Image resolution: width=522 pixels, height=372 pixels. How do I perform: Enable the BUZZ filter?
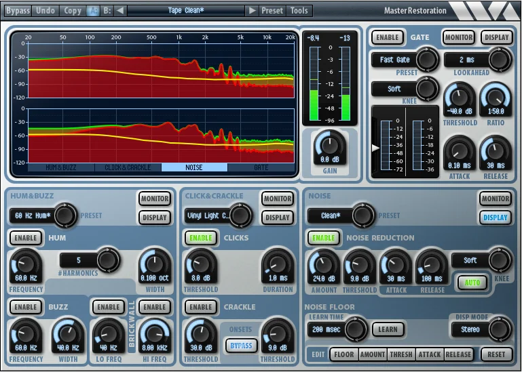click(26, 307)
